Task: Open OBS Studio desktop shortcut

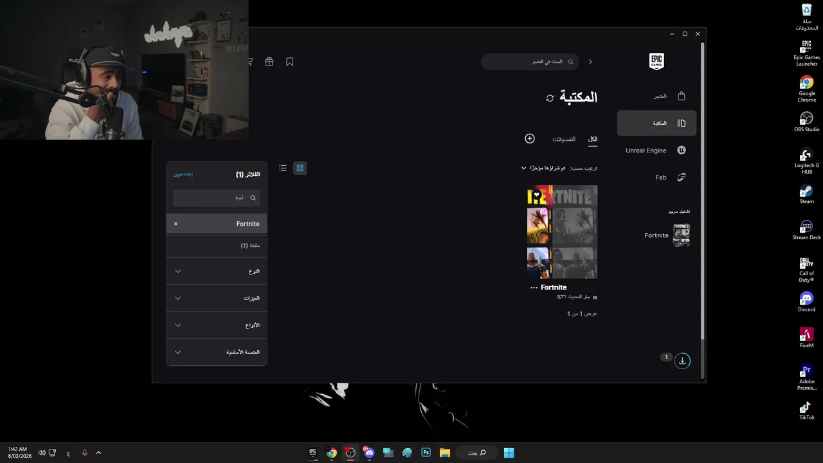Action: click(x=807, y=122)
